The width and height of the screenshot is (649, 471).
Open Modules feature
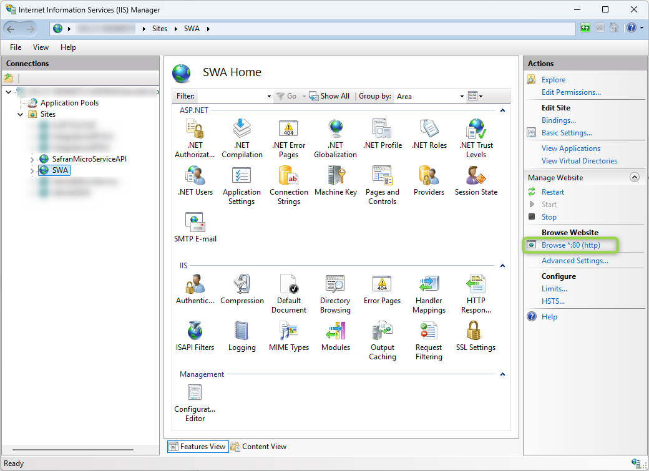(x=335, y=336)
